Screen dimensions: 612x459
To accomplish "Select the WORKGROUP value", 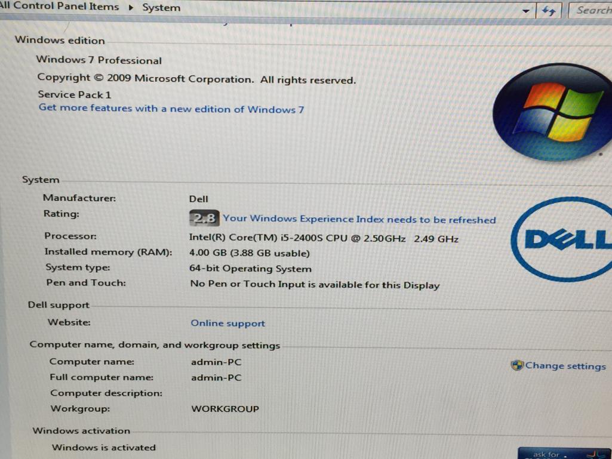I will 225,409.
